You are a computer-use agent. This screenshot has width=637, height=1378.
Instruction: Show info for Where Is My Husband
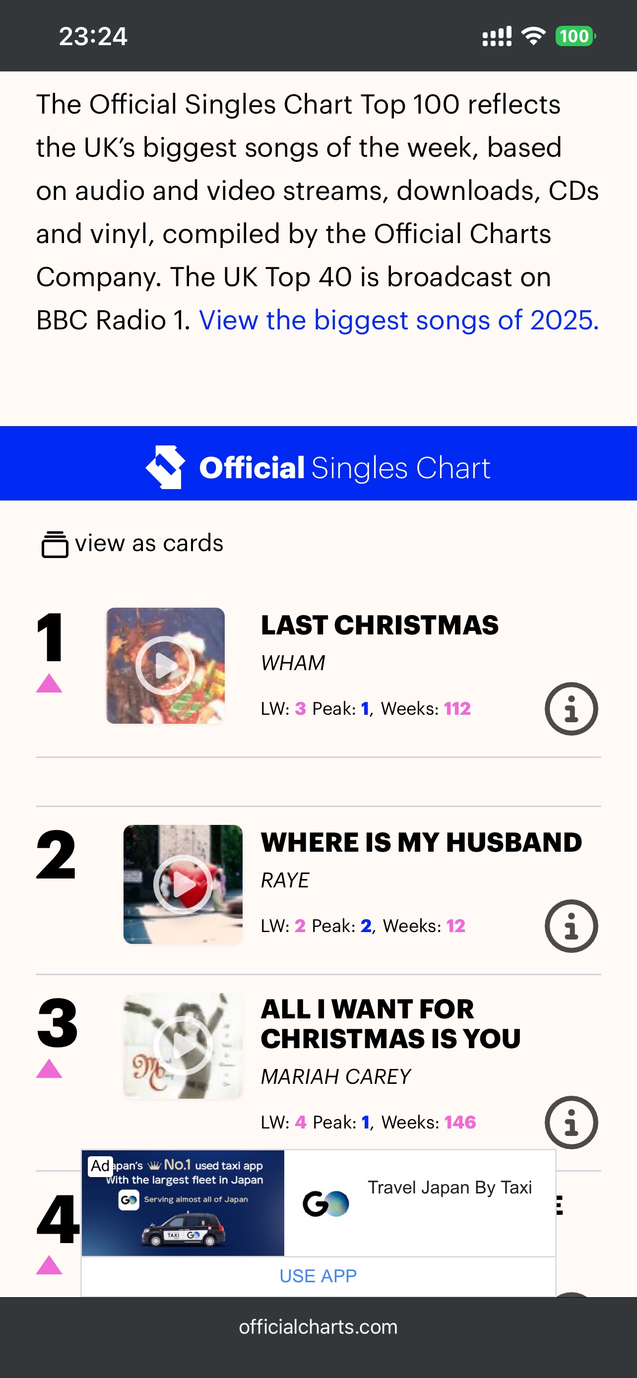[571, 926]
